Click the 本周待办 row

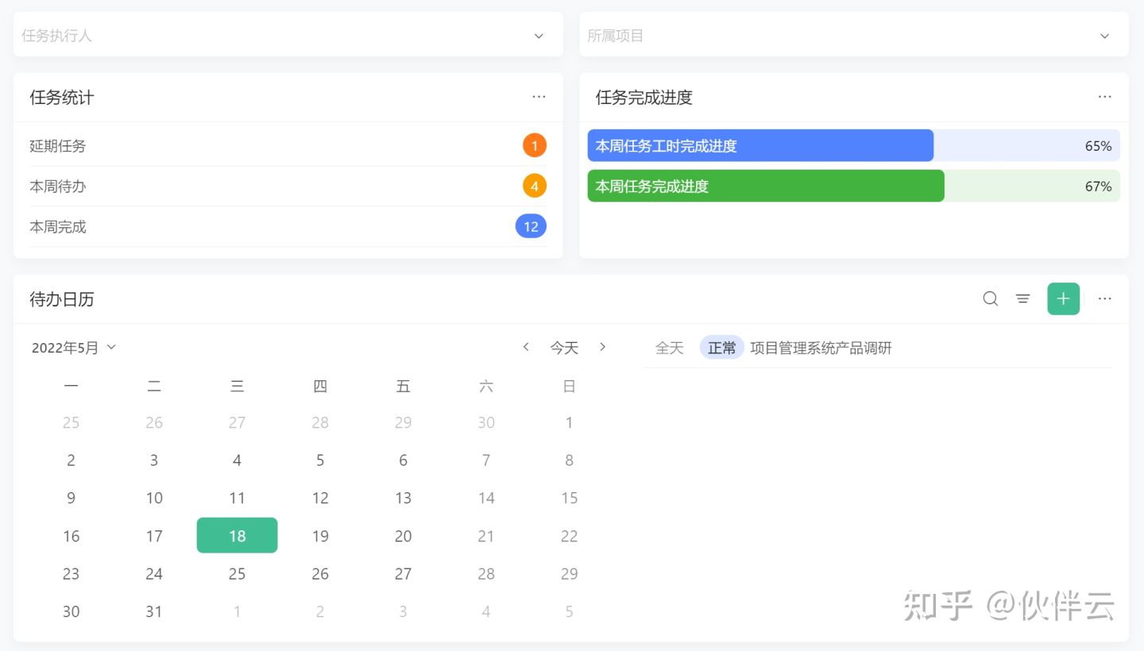click(288, 187)
